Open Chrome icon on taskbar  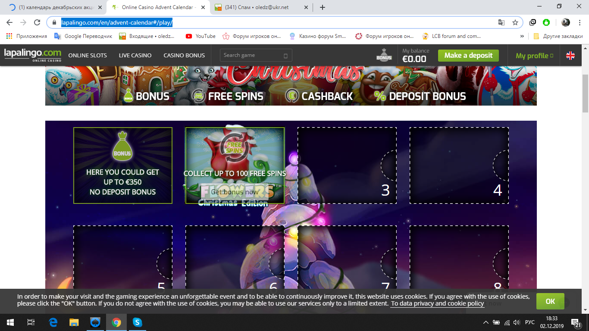(x=116, y=322)
